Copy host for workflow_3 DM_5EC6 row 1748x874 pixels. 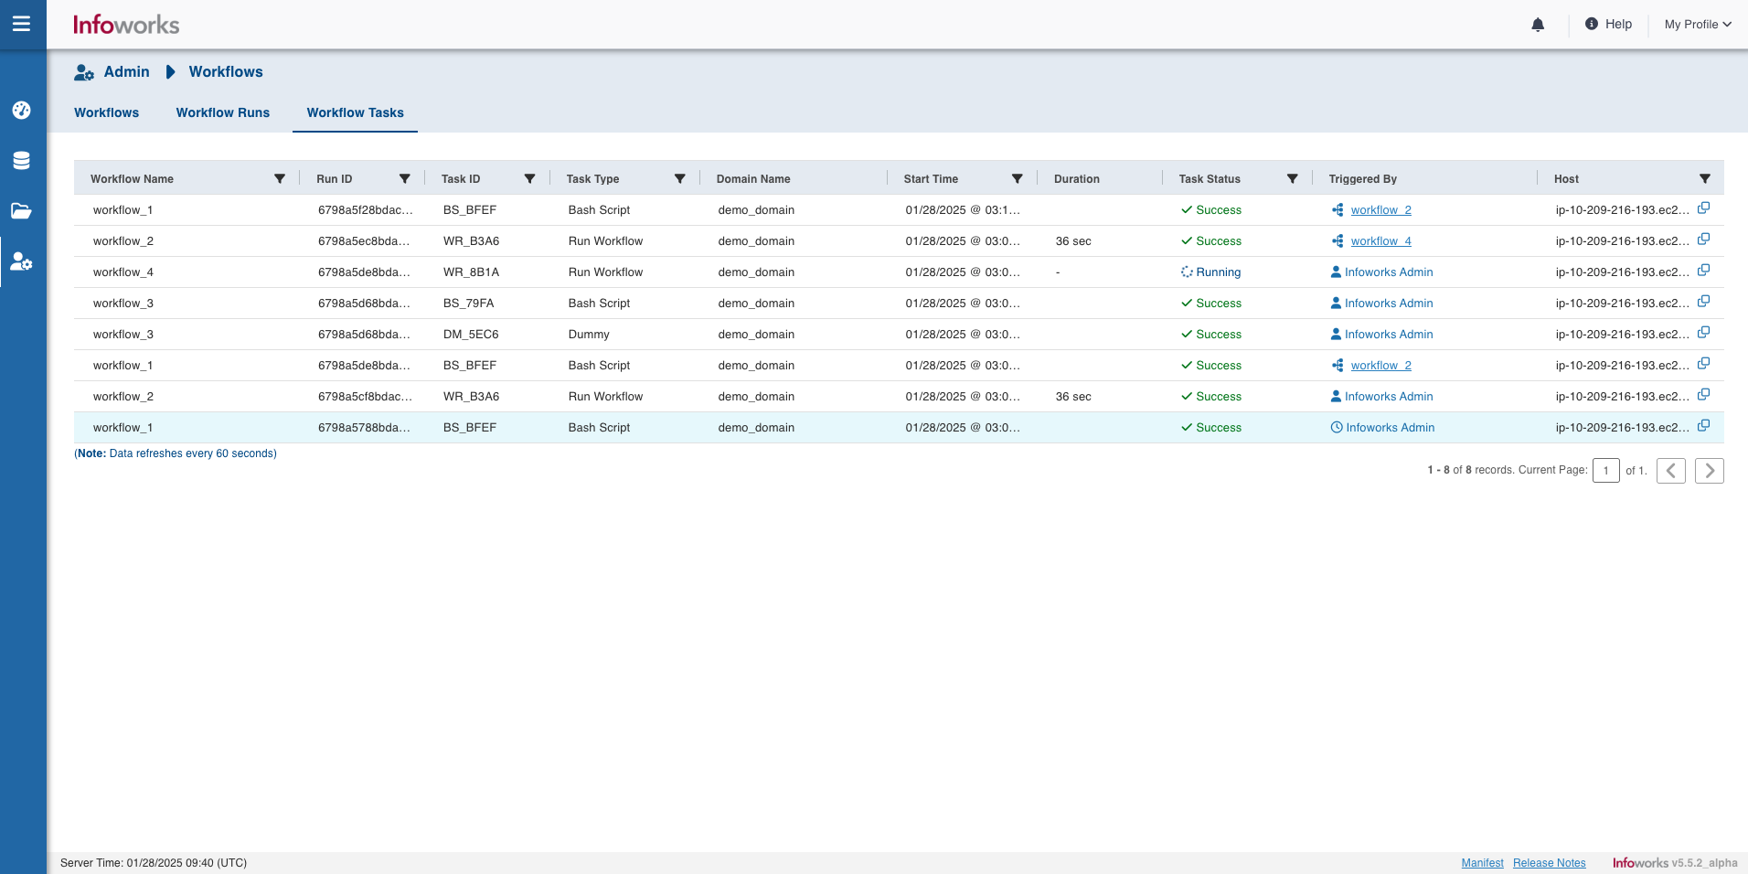pyautogui.click(x=1704, y=333)
